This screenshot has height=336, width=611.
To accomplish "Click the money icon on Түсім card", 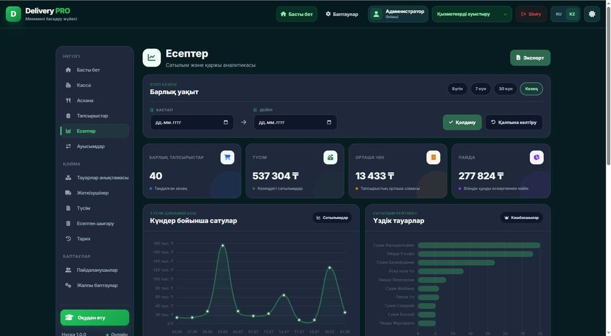I will (330, 158).
